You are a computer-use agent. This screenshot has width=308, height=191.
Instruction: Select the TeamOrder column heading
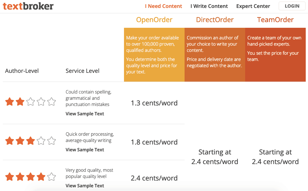tap(275, 20)
